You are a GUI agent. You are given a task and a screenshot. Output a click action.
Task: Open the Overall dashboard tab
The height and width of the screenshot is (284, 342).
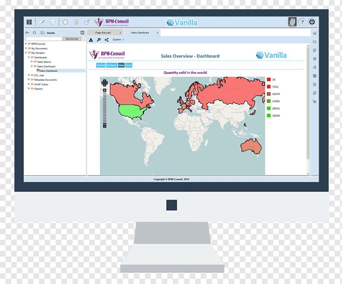(101, 65)
